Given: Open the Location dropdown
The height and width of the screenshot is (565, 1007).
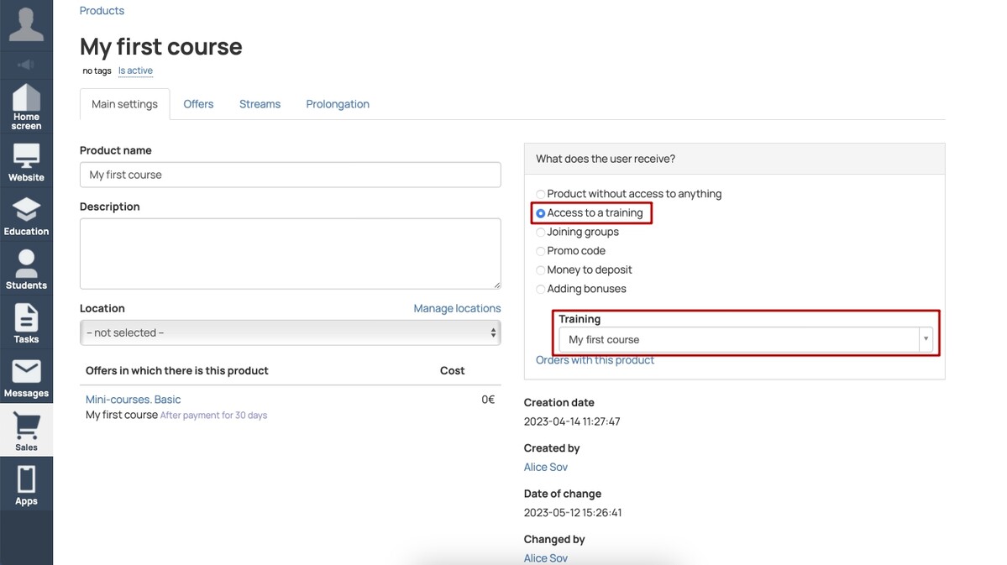Looking at the screenshot, I should [291, 332].
